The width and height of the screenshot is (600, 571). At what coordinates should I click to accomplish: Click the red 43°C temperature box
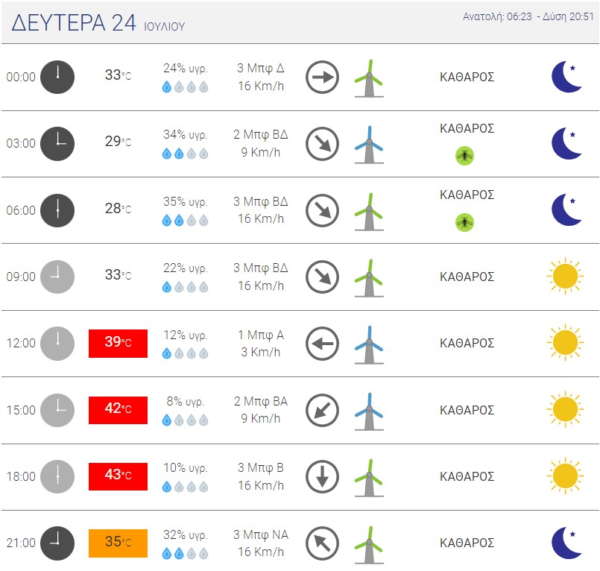coord(118,476)
